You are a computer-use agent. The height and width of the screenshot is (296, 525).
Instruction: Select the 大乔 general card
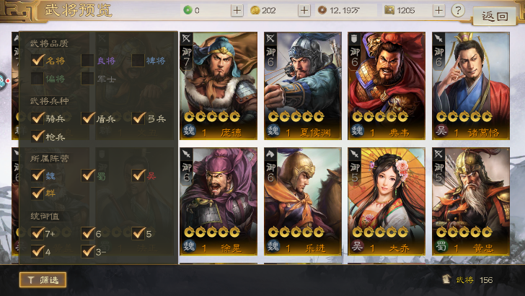point(387,201)
